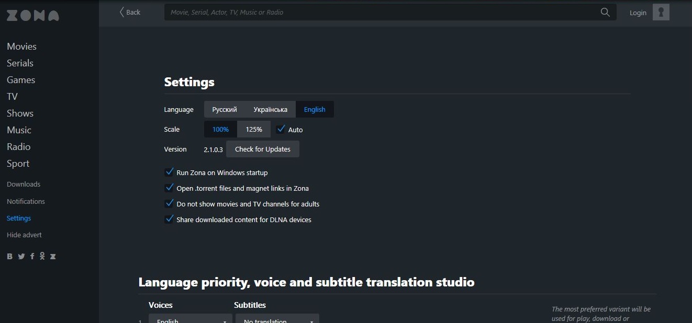Open the user avatar icon
The image size is (692, 323).
(x=661, y=13)
